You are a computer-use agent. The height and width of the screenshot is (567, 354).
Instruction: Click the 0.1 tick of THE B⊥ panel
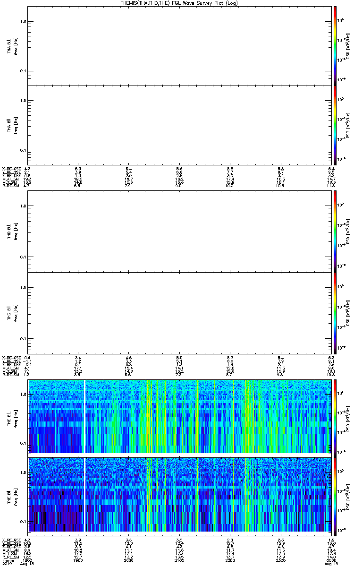coord(23,443)
